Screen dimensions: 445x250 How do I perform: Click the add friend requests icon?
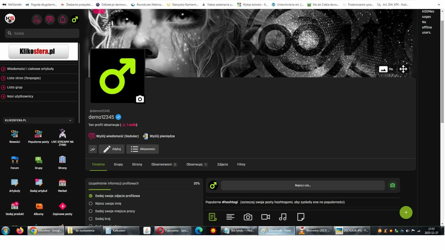click(37, 20)
